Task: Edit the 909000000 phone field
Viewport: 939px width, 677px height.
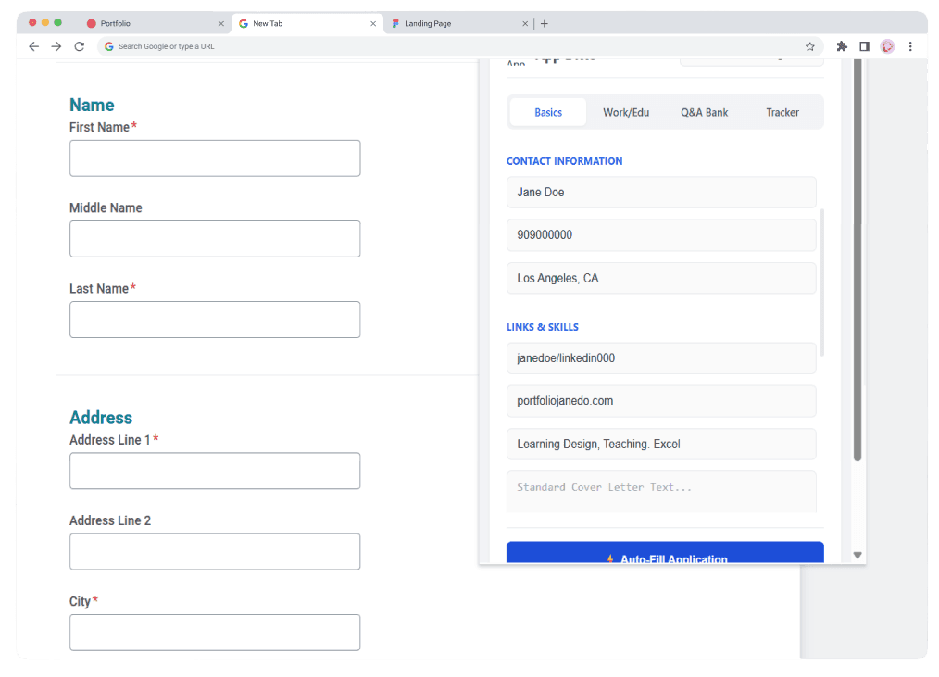Action: coord(661,235)
